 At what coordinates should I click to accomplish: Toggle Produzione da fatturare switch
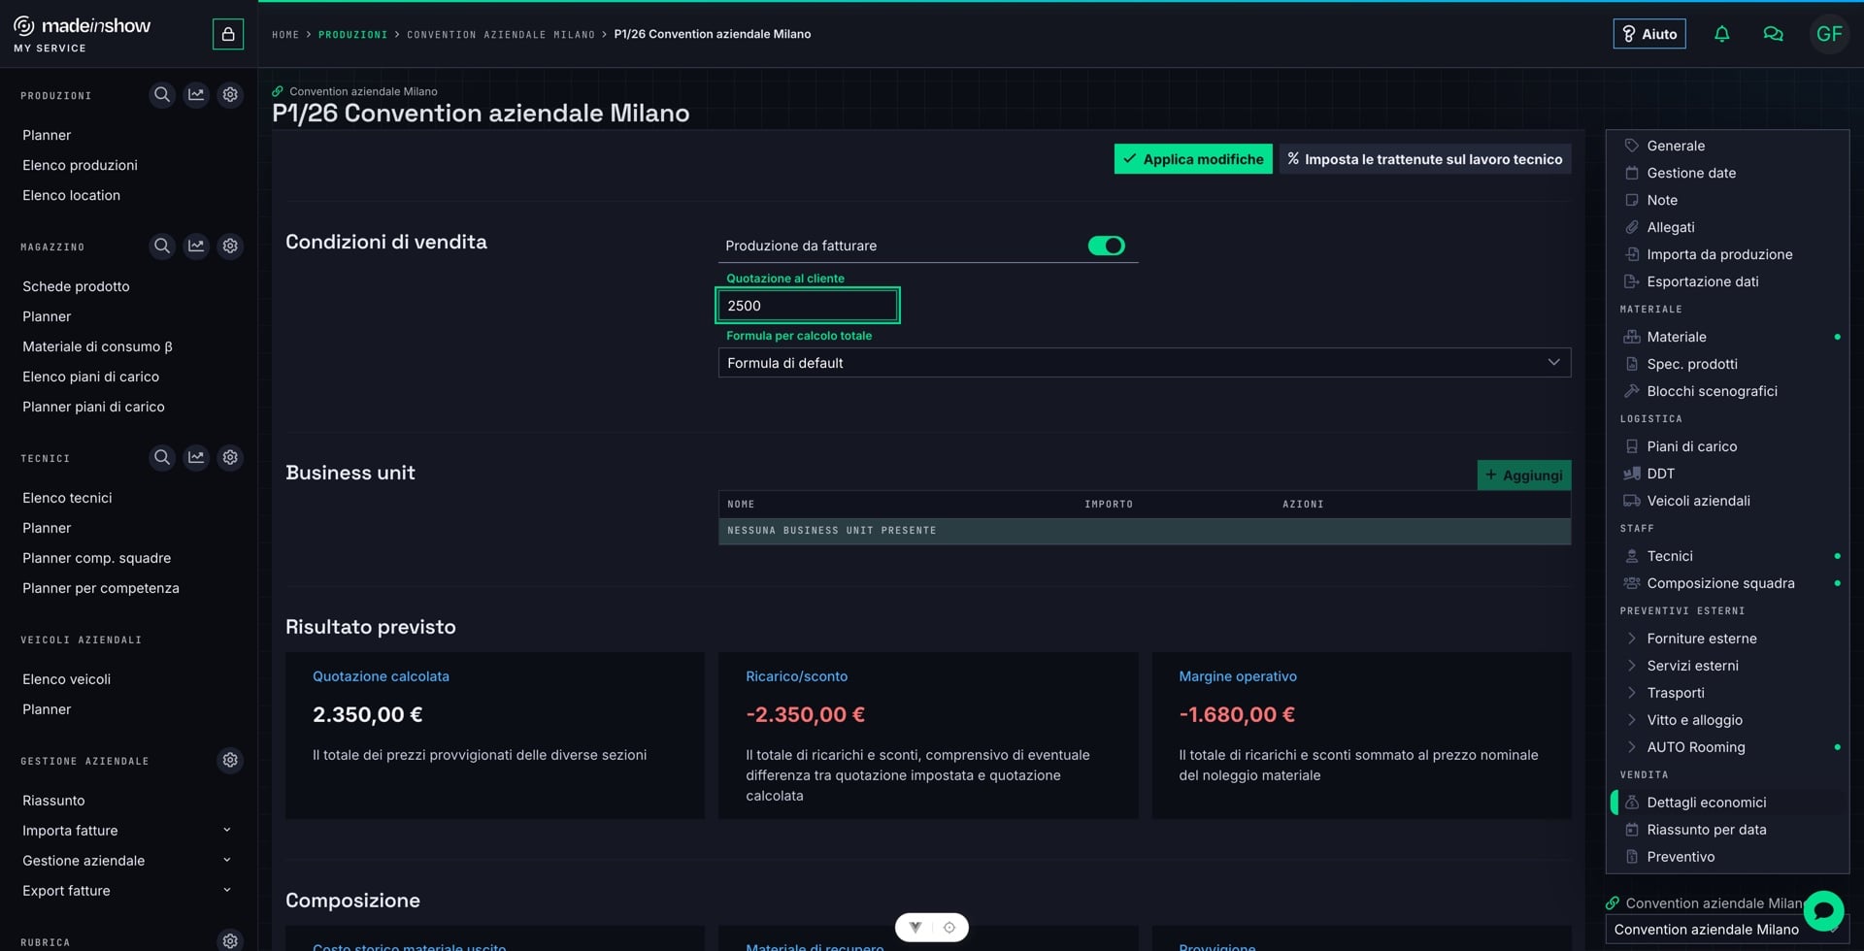coord(1106,246)
